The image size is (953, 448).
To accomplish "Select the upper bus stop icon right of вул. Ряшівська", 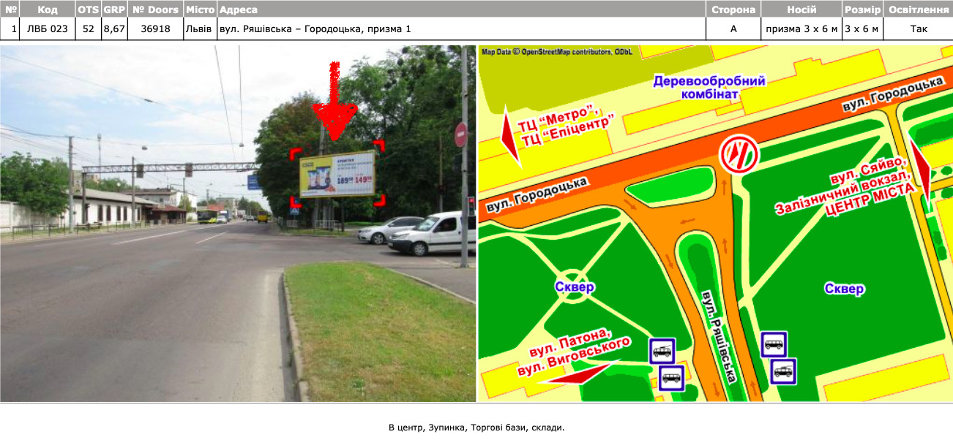I will (x=774, y=343).
